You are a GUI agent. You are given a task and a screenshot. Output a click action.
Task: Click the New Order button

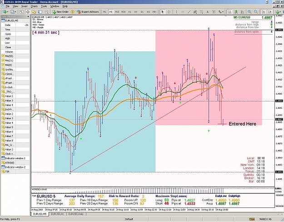pyautogui.click(x=60, y=12)
